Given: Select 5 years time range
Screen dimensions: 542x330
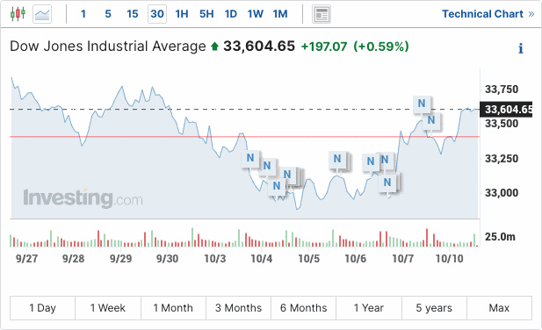Looking at the screenshot, I should coord(434,308).
